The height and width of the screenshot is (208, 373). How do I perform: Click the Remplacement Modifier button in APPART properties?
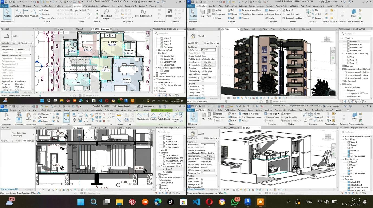coord(208,62)
